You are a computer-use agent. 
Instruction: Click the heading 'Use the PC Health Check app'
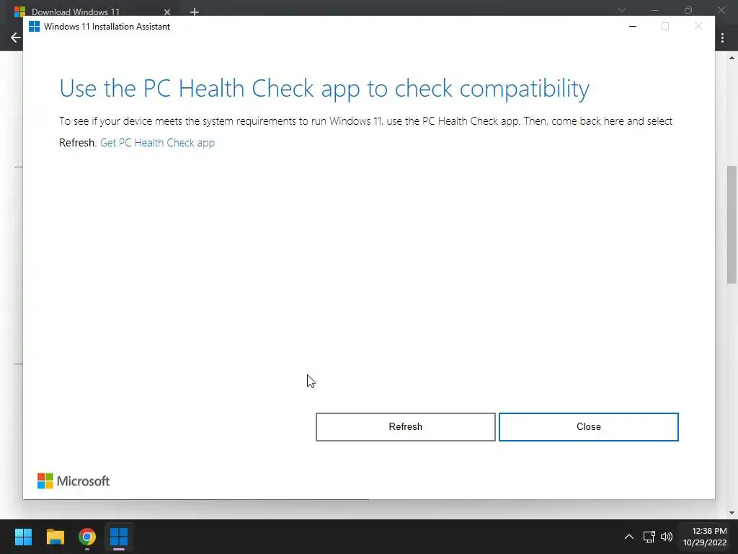[x=324, y=89]
